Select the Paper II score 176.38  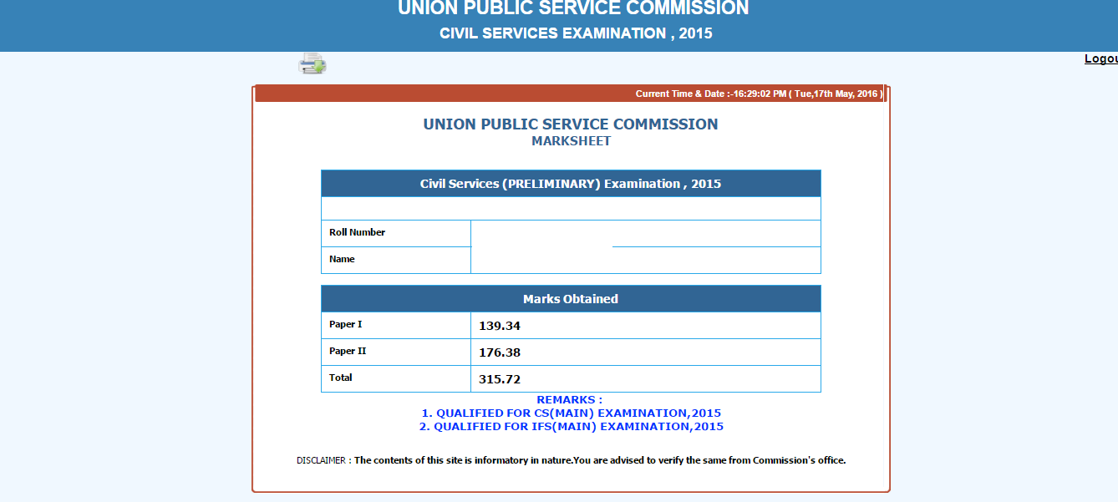(x=500, y=352)
